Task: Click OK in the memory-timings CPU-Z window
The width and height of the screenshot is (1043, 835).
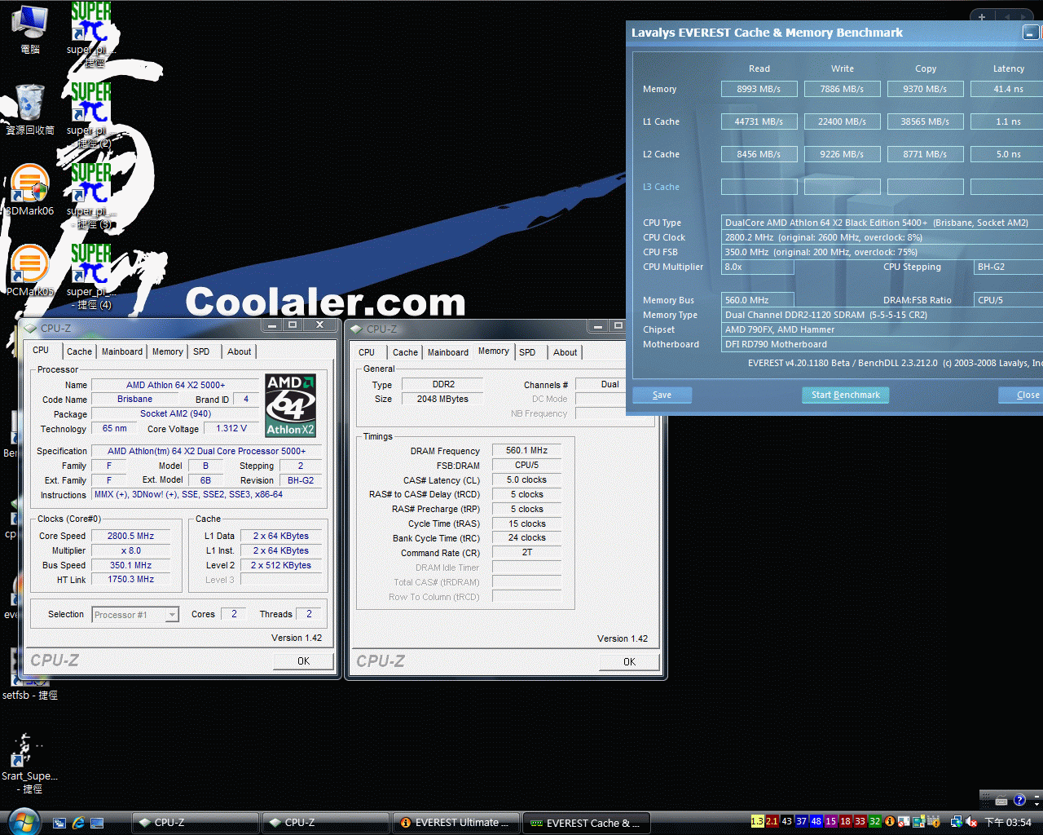Action: click(x=629, y=662)
